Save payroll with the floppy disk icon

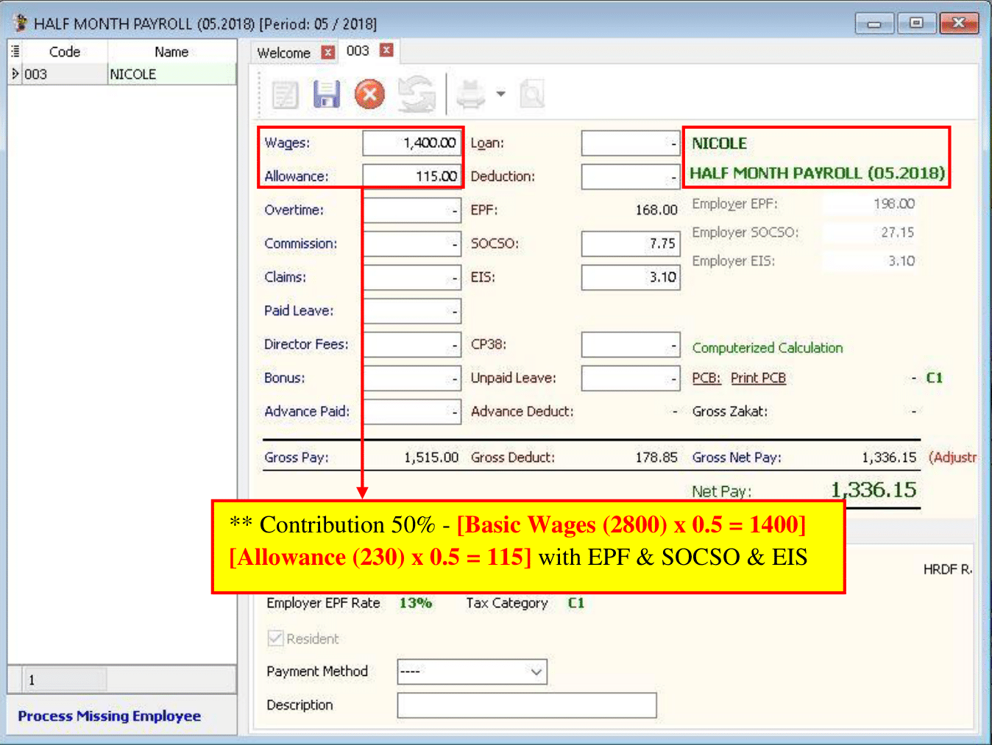click(x=327, y=94)
